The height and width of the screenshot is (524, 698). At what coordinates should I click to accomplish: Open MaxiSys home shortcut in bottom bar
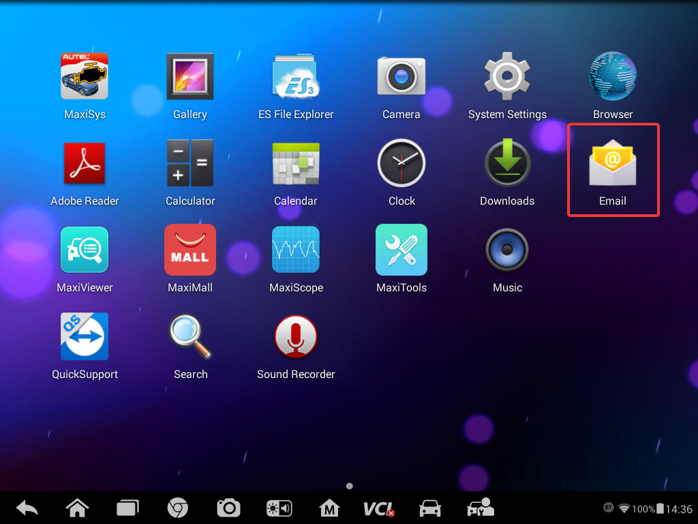[x=329, y=508]
